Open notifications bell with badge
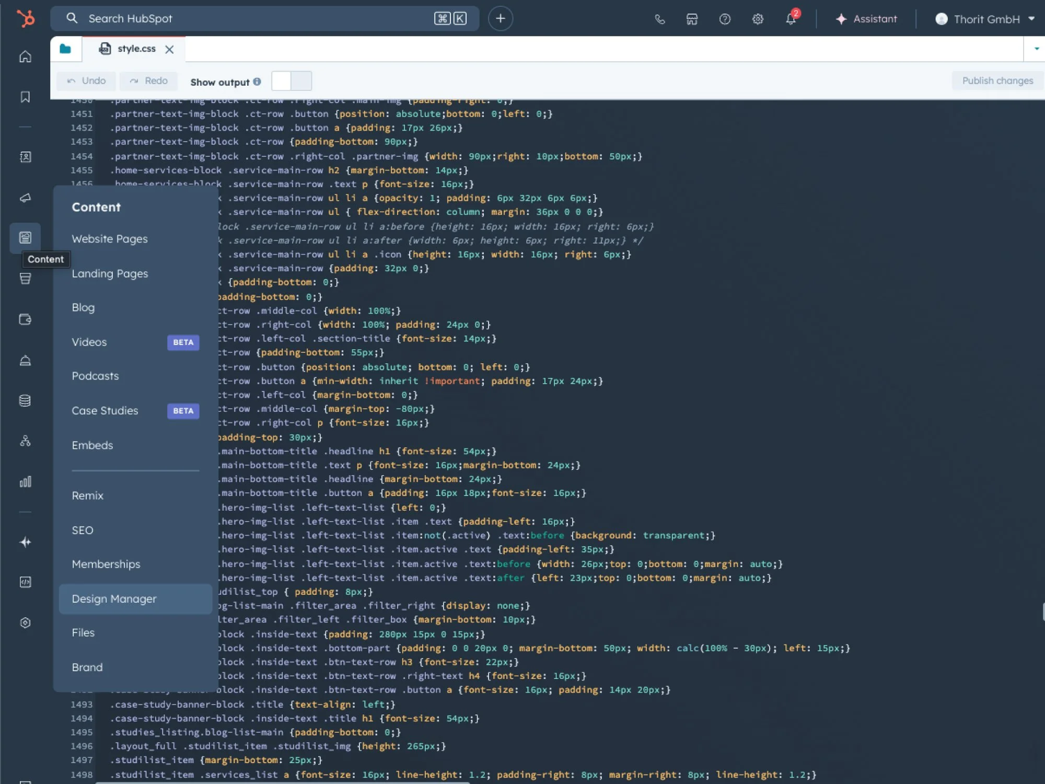Viewport: 1045px width, 784px height. pyautogui.click(x=791, y=19)
